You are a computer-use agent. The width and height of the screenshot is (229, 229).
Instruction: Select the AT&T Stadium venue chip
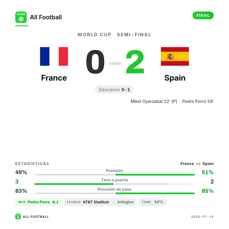point(100,202)
